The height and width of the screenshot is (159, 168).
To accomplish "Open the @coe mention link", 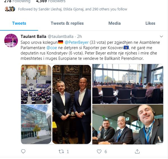I will click(x=52, y=48).
